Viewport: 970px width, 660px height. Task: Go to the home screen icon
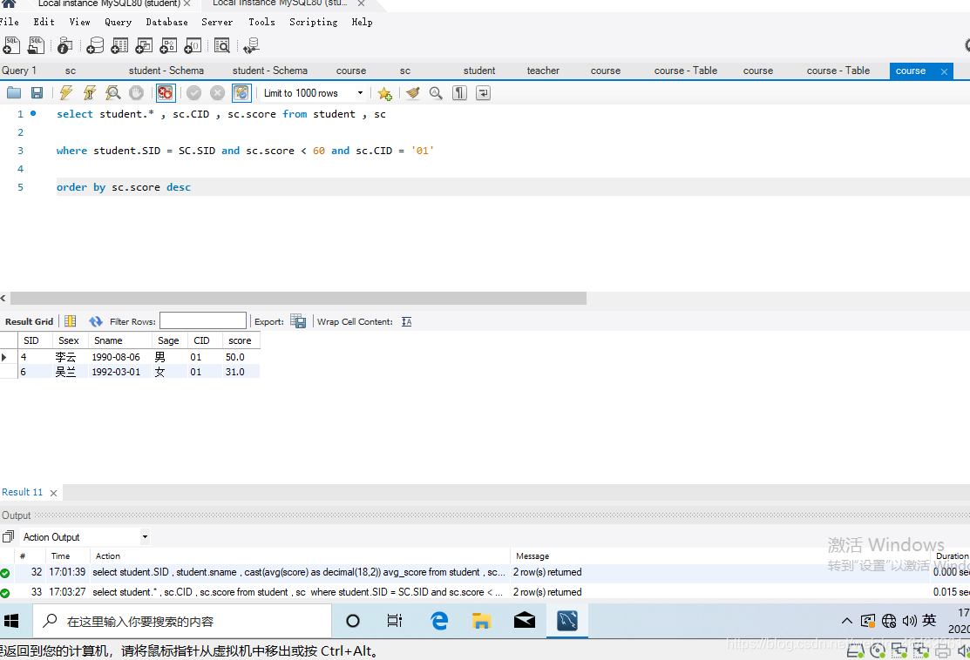click(x=9, y=3)
